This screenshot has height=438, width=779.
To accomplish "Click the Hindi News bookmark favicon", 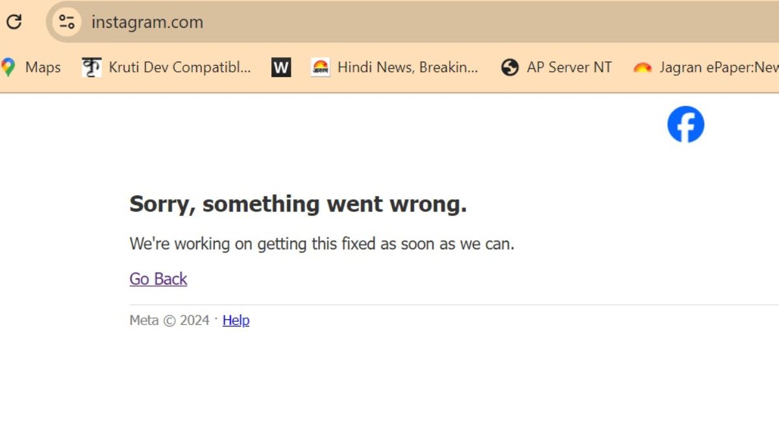I will 320,67.
